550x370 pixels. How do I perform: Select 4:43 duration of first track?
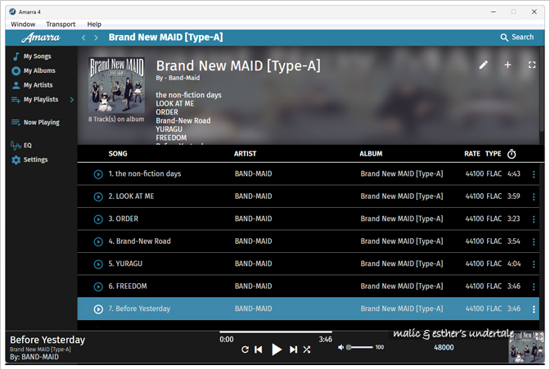[x=513, y=174]
